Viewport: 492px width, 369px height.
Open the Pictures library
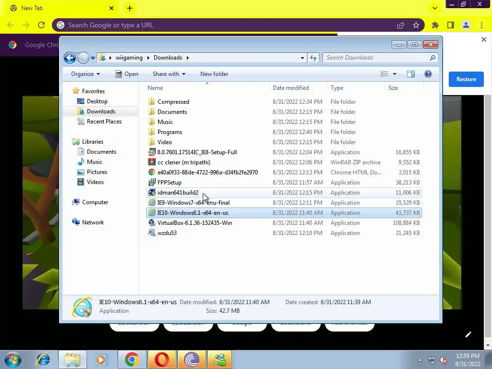[97, 172]
